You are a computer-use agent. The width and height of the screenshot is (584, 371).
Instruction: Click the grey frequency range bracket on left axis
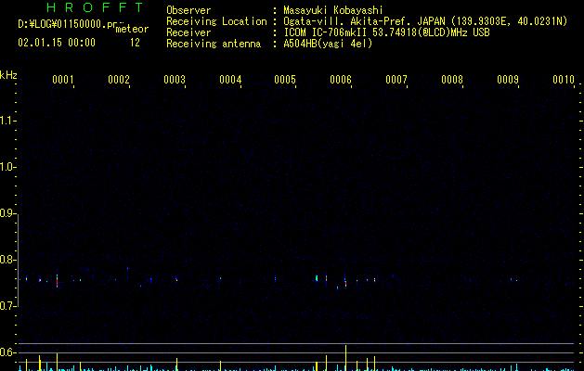(x=18, y=260)
